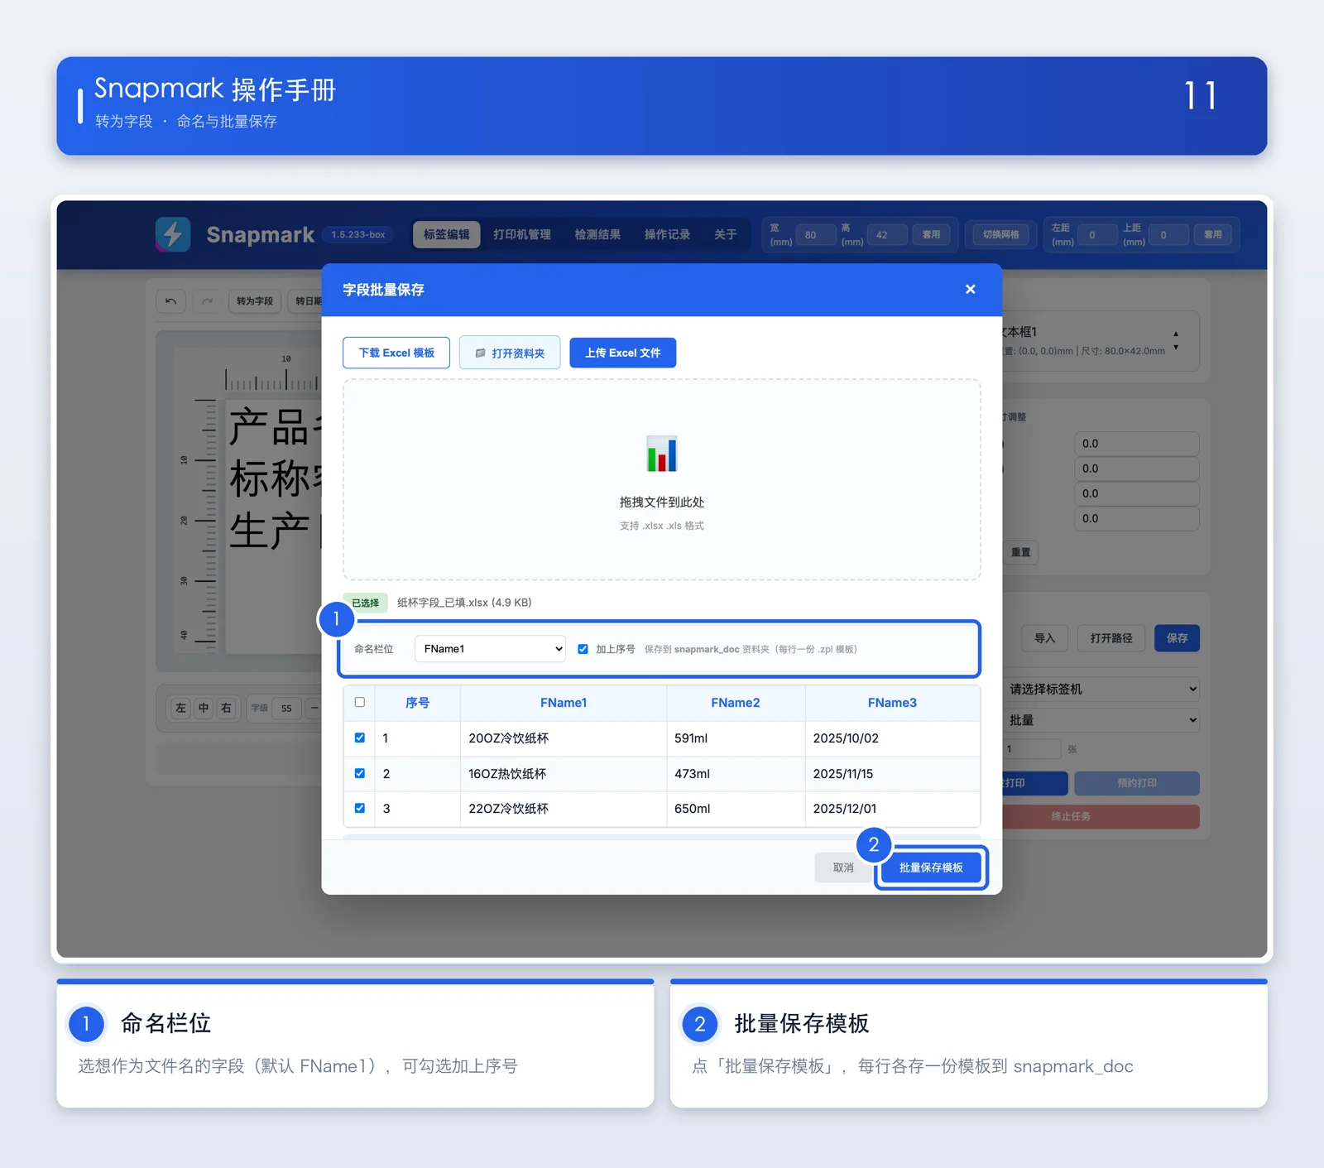The width and height of the screenshot is (1324, 1168).
Task: Click the 批量保存模板 button
Action: point(931,868)
